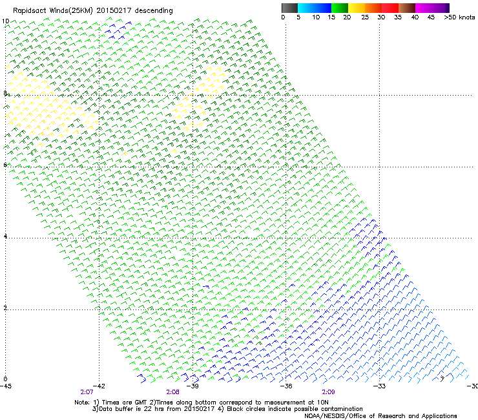Click the gray 0-5 knots color segment
Screen dimensions: 478x420
pyautogui.click(x=289, y=8)
